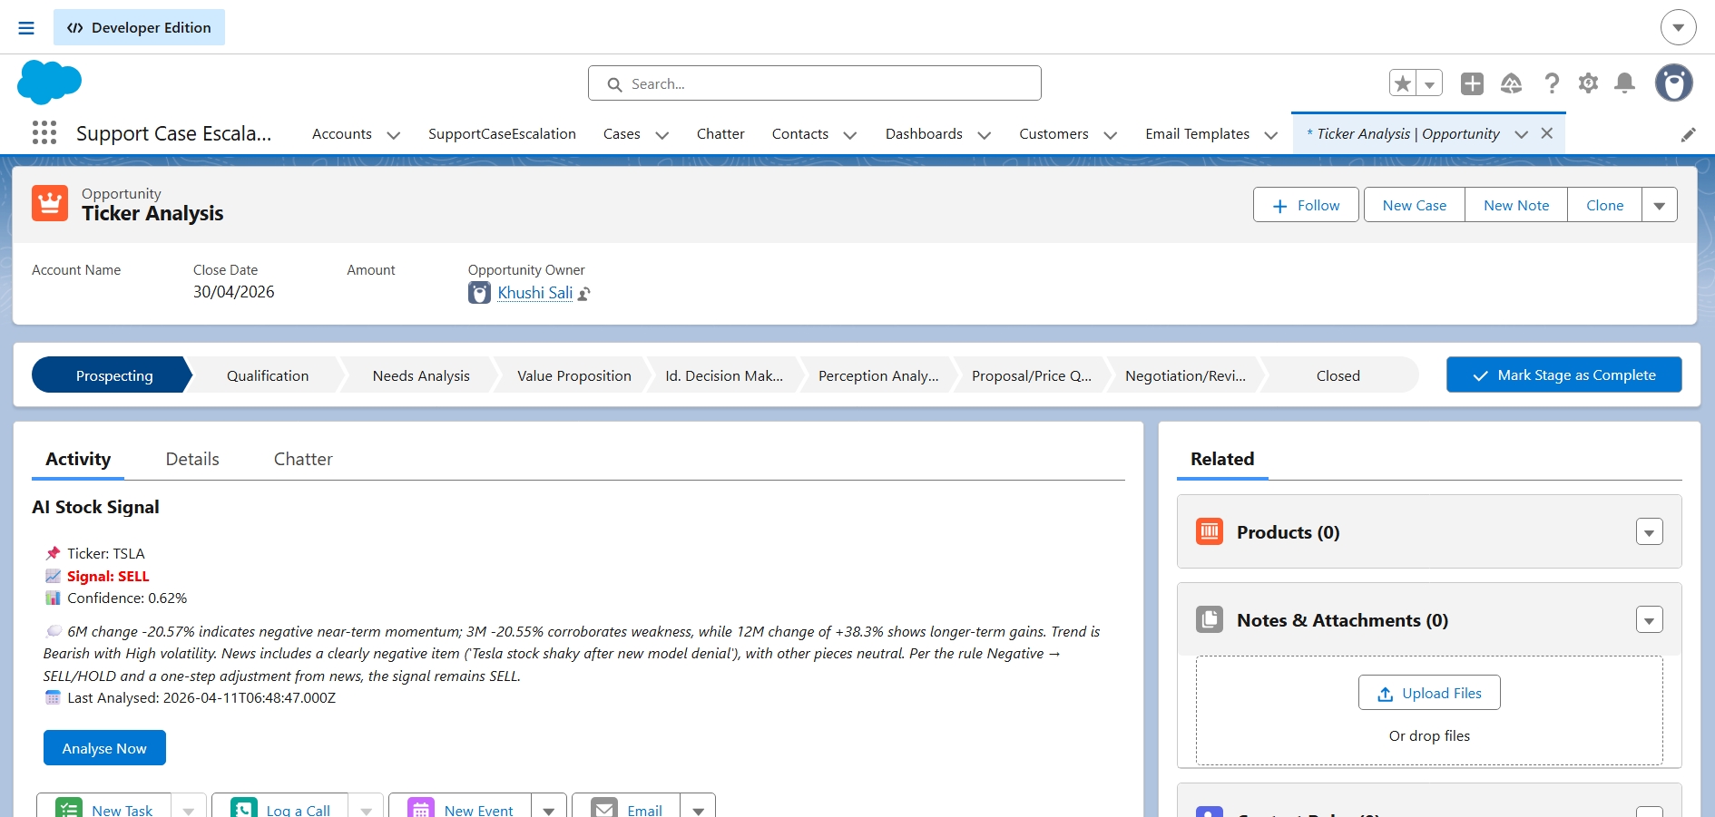This screenshot has width=1715, height=817.
Task: Open the App Launcher dots grid
Action: [x=44, y=133]
